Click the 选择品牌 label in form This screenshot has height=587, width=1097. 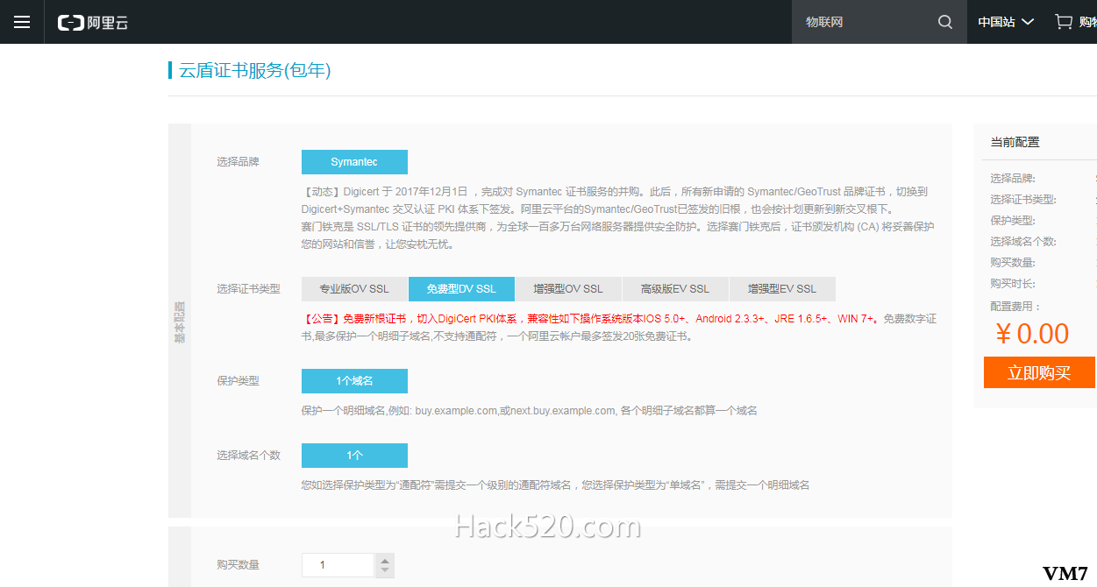(238, 162)
